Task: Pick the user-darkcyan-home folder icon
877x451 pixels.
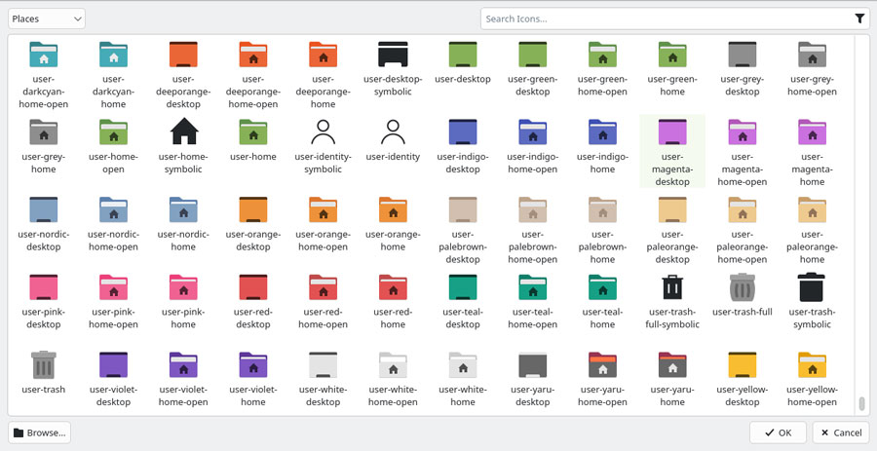Action: [114, 55]
